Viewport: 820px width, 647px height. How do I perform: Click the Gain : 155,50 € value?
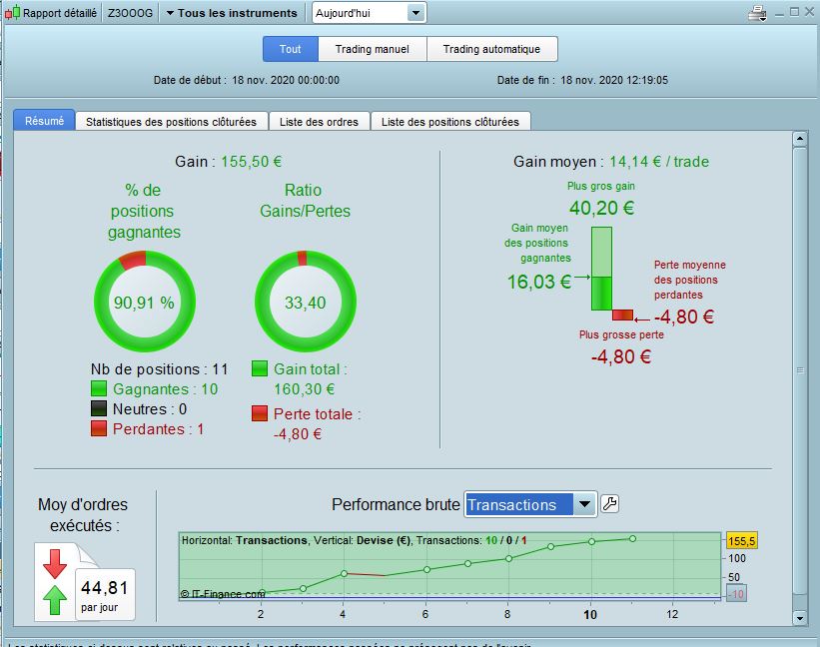coord(251,162)
